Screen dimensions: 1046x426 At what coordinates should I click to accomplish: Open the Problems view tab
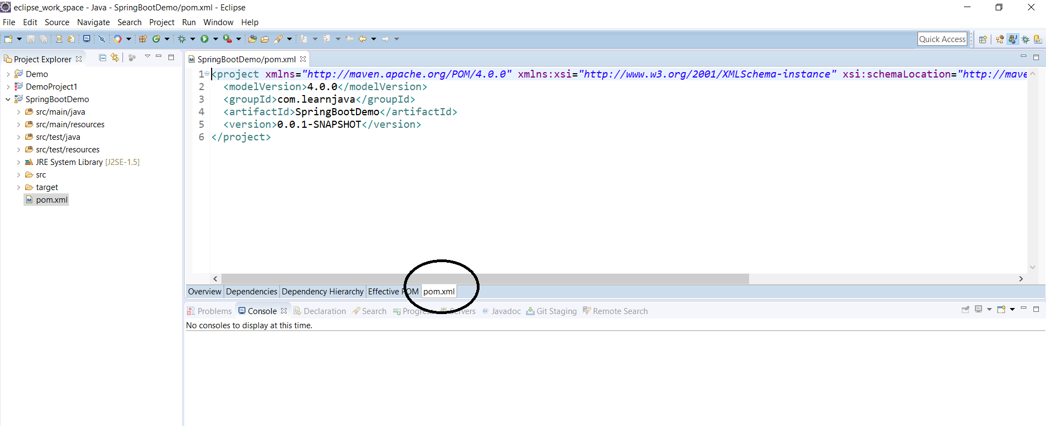209,311
